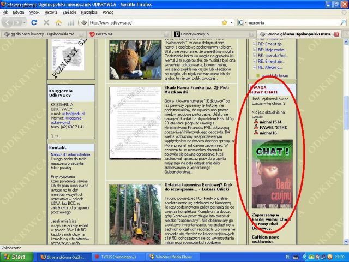Open the navigation history dropdown arrow
The image size is (349, 262).
coord(24,22)
